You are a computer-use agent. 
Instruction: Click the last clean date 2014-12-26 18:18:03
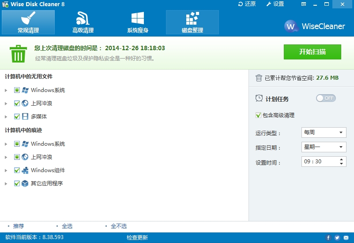135,48
